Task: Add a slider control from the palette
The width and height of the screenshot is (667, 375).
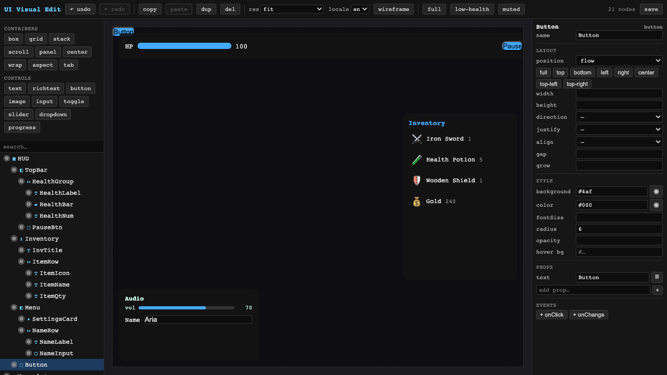Action: pos(19,115)
